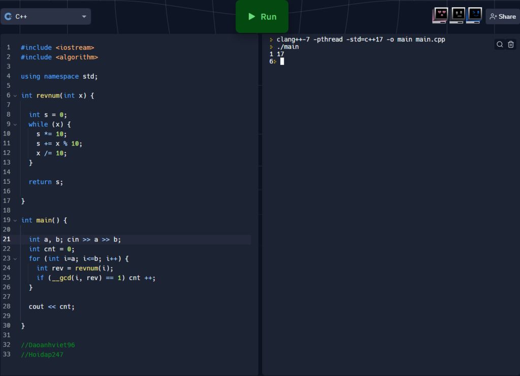Collapse the revnum function fold arrow
Screen dimensions: 520x376
[x=15, y=95]
